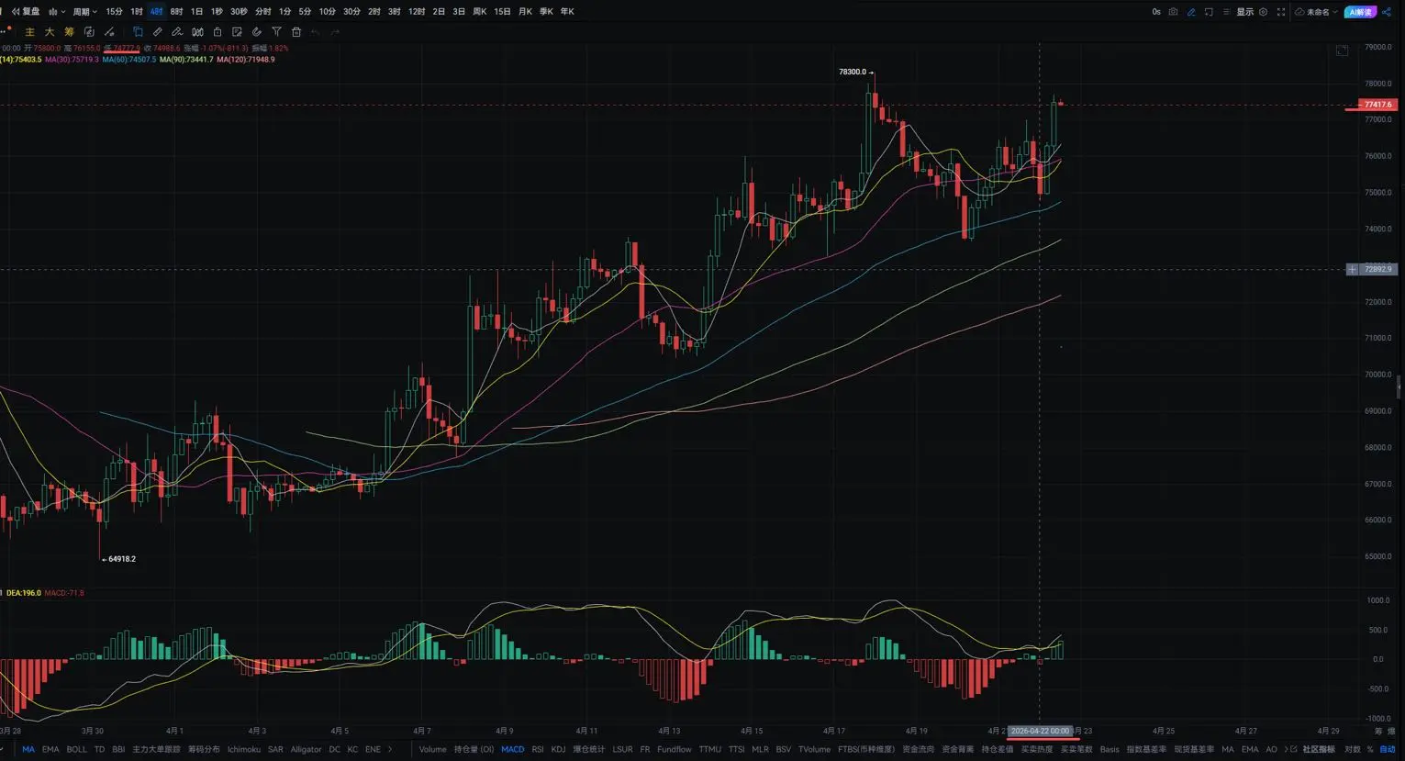Switch to the 1时 timeframe
The width and height of the screenshot is (1405, 761).
pos(137,12)
